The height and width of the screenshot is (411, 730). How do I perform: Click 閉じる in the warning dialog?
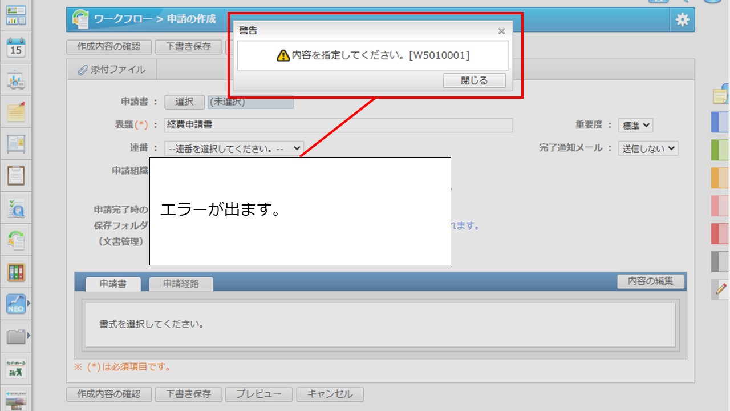pyautogui.click(x=474, y=80)
